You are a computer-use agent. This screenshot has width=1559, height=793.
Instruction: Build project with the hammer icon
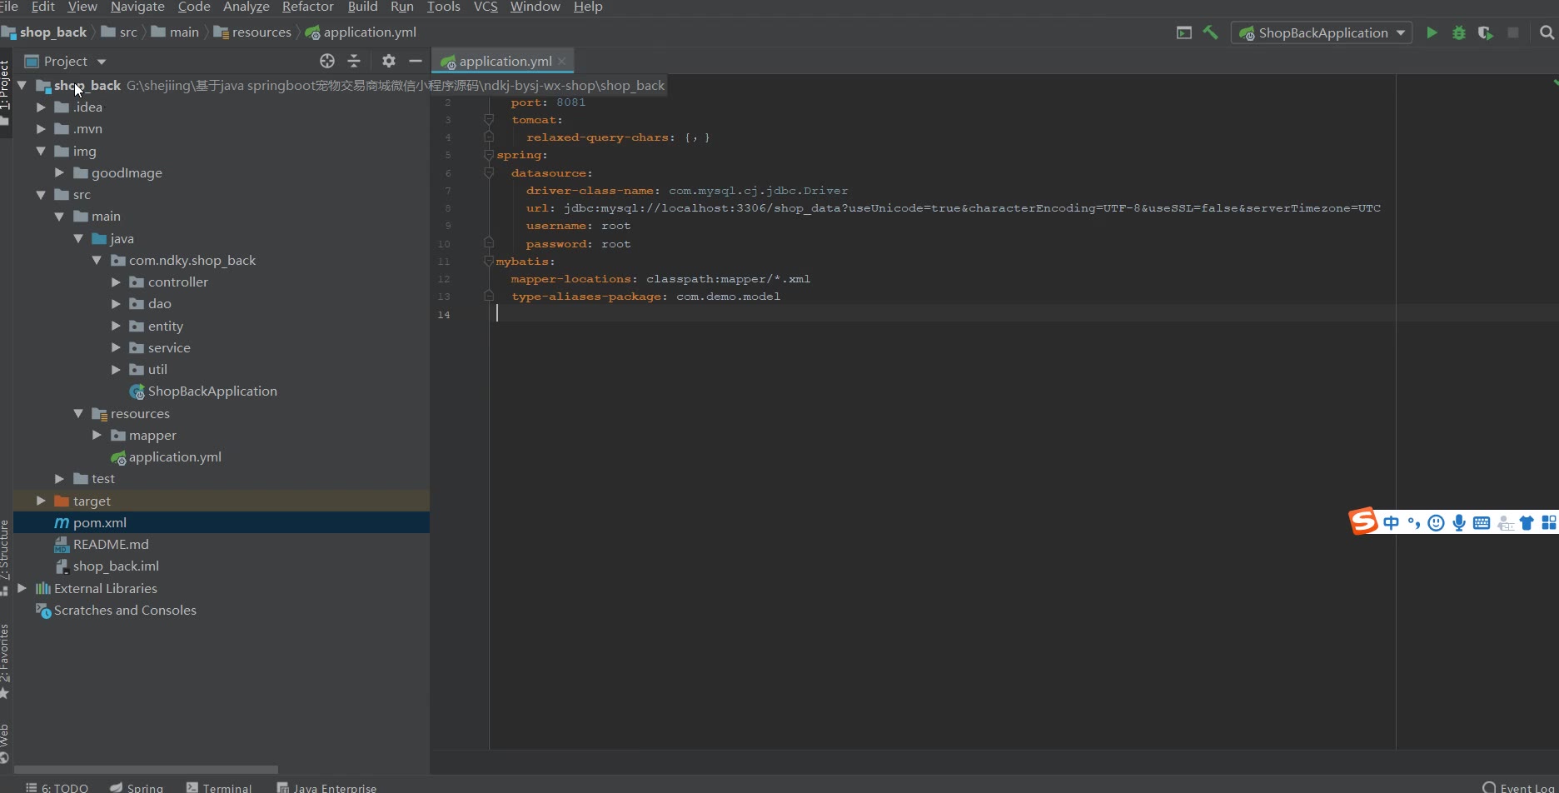[1210, 32]
